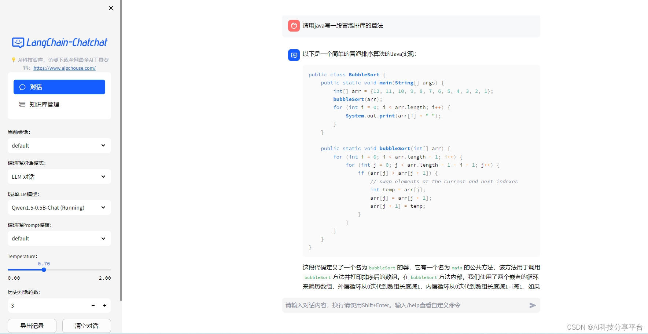
Task: Open 知识库管理 menu item
Action: point(59,104)
